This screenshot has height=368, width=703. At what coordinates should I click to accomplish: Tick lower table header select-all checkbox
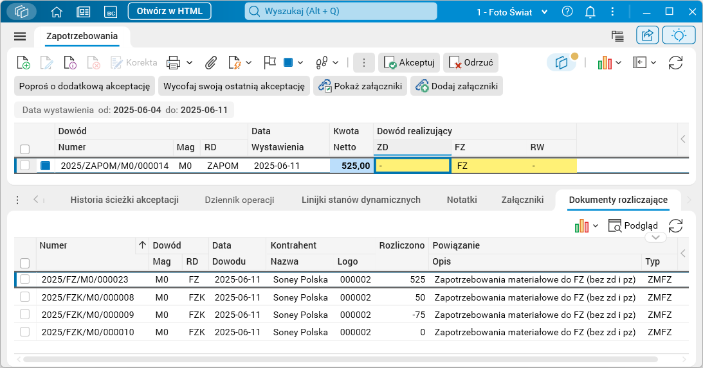pyautogui.click(x=25, y=263)
